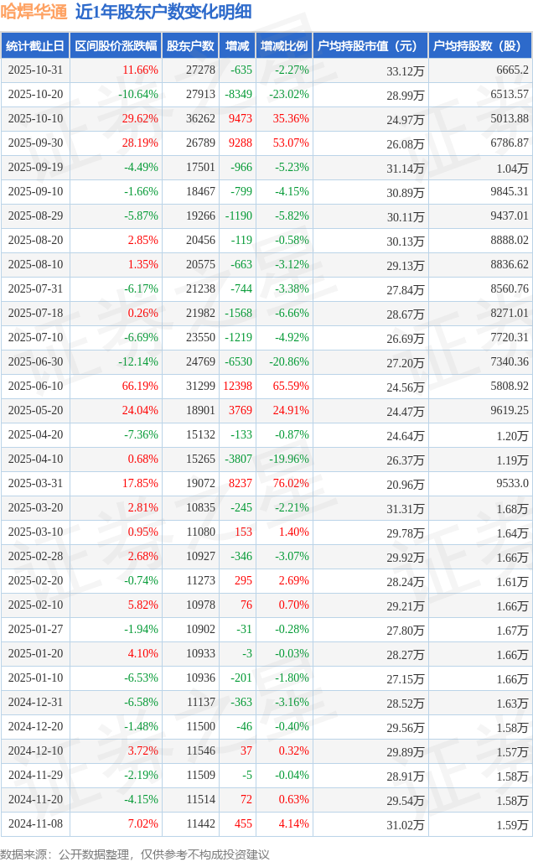Click the 66.19% price change value
Image resolution: width=533 pixels, height=862 pixels.
pos(140,387)
